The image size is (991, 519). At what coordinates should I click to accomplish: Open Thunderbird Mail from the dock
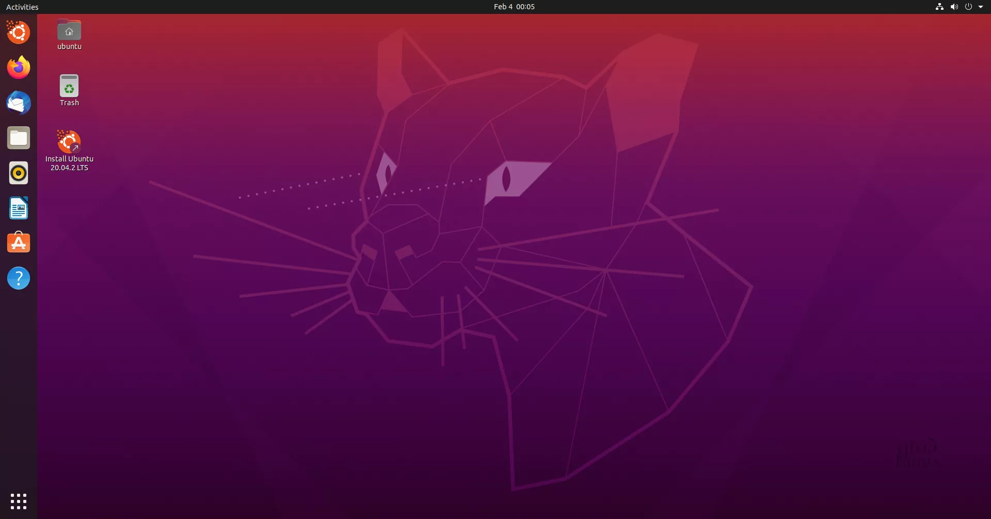pos(18,103)
